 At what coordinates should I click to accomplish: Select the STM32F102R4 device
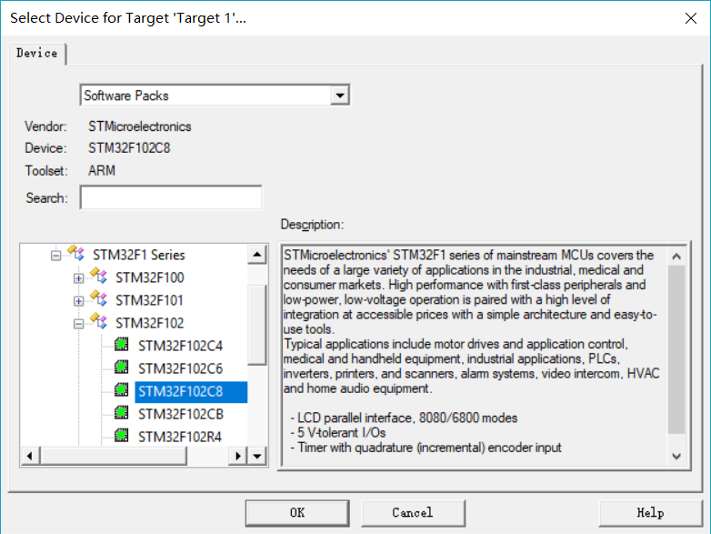[180, 437]
